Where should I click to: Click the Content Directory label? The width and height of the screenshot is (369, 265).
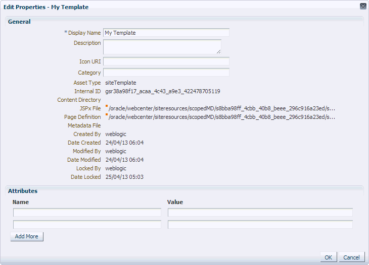click(79, 100)
